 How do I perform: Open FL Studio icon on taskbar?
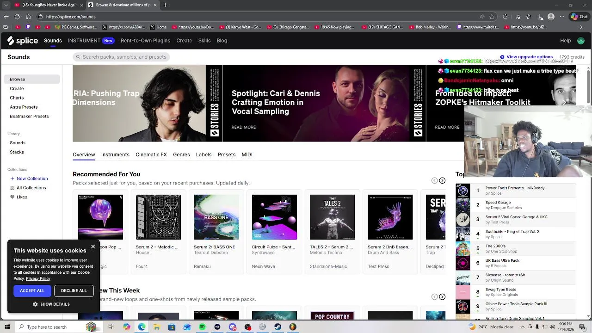pyautogui.click(x=293, y=327)
